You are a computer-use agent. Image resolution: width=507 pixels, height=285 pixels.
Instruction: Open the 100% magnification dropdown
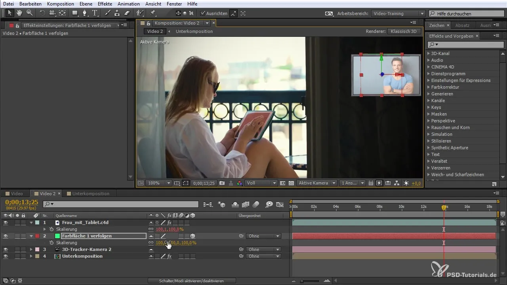coord(159,183)
